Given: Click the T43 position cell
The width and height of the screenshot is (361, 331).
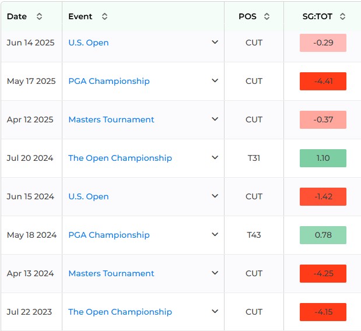Looking at the screenshot, I should click(254, 235).
